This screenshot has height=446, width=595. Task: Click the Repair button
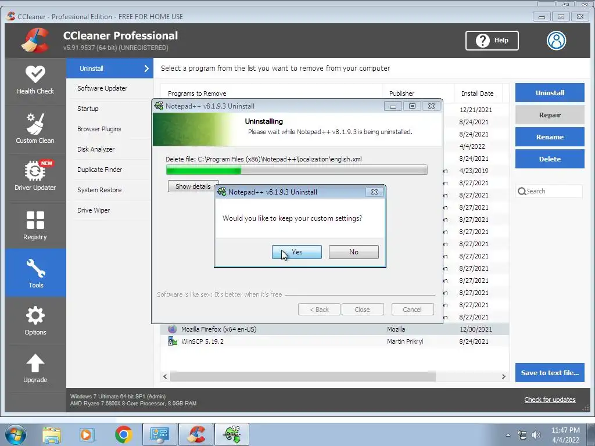click(550, 115)
